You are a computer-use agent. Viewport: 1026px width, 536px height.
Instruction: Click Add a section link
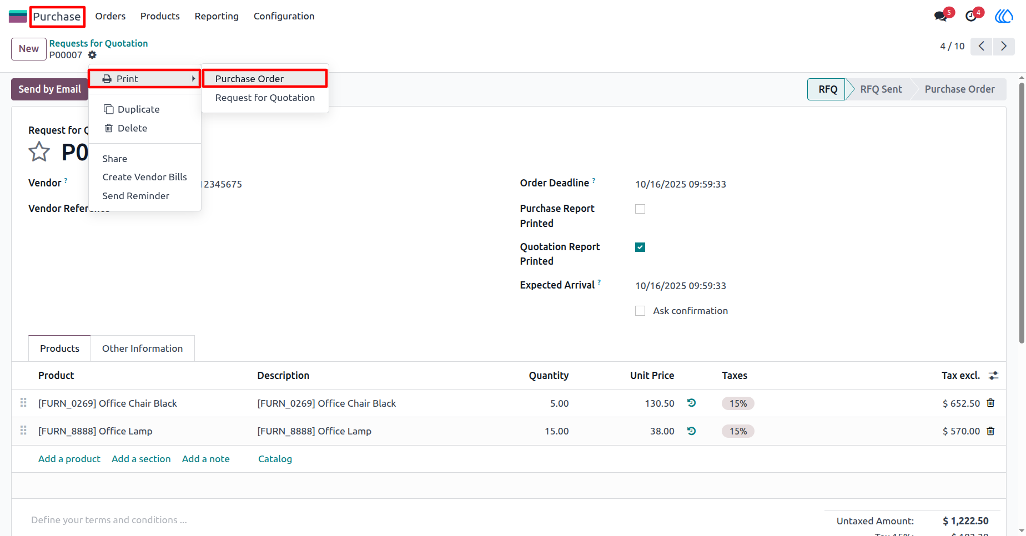141,459
